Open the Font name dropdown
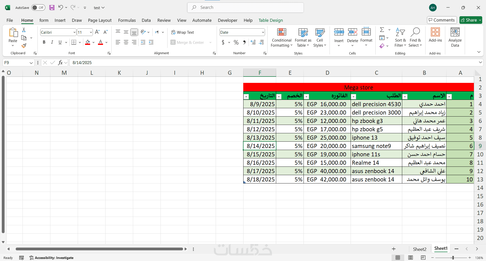The width and height of the screenshot is (486, 261). tap(74, 32)
